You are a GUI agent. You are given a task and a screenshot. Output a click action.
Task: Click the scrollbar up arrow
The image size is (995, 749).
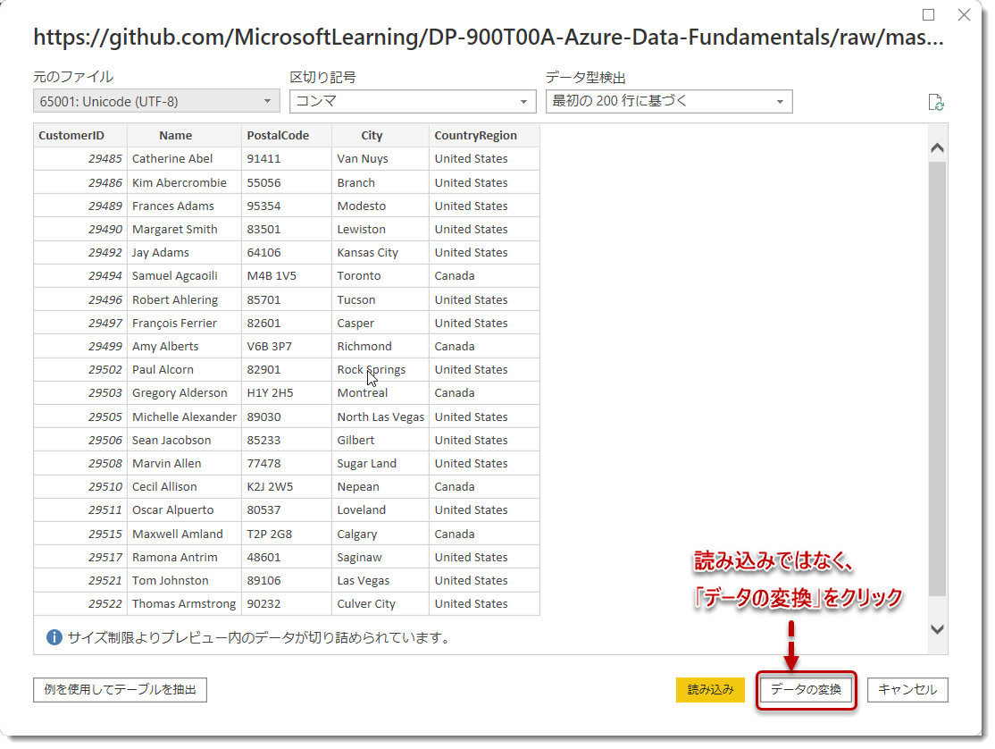[937, 147]
